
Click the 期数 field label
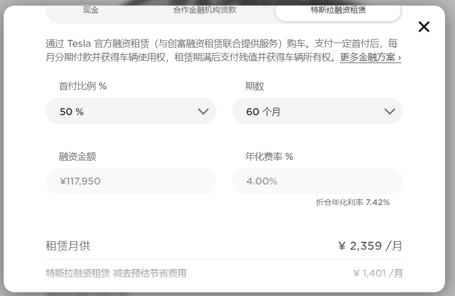point(254,86)
